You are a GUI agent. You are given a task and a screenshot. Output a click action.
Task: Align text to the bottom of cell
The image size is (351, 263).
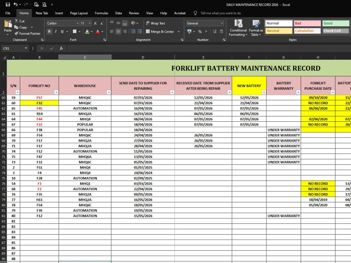click(125, 23)
